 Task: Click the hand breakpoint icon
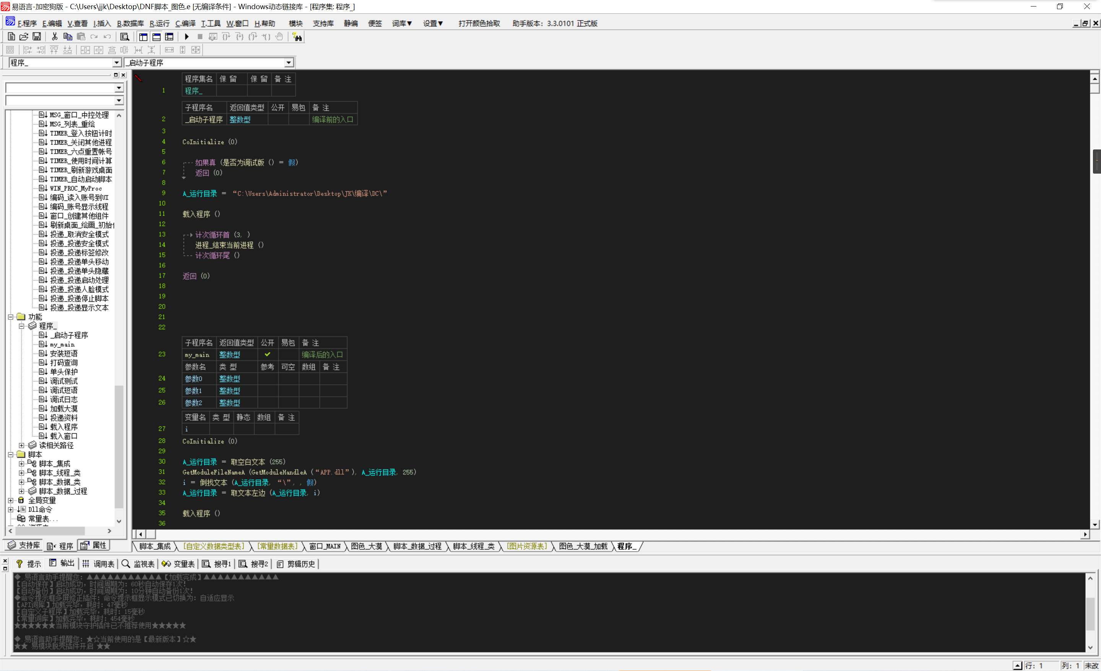pyautogui.click(x=279, y=37)
